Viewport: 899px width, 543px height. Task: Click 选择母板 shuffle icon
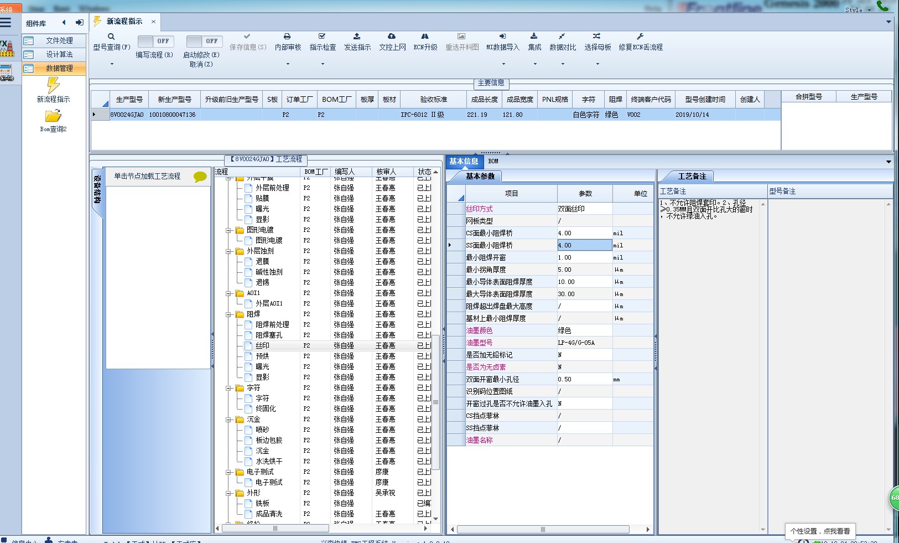coord(596,36)
